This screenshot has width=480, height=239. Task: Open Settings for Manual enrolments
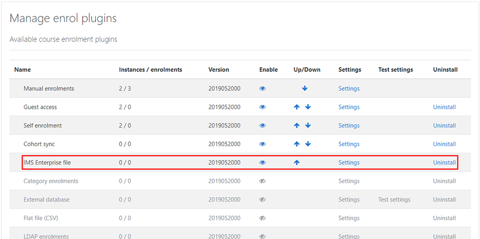[x=349, y=89]
